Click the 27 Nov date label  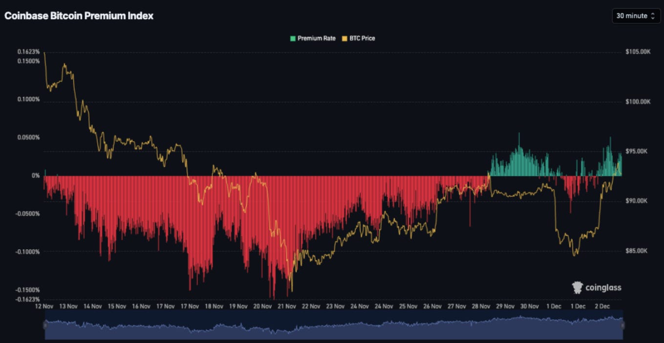(457, 306)
